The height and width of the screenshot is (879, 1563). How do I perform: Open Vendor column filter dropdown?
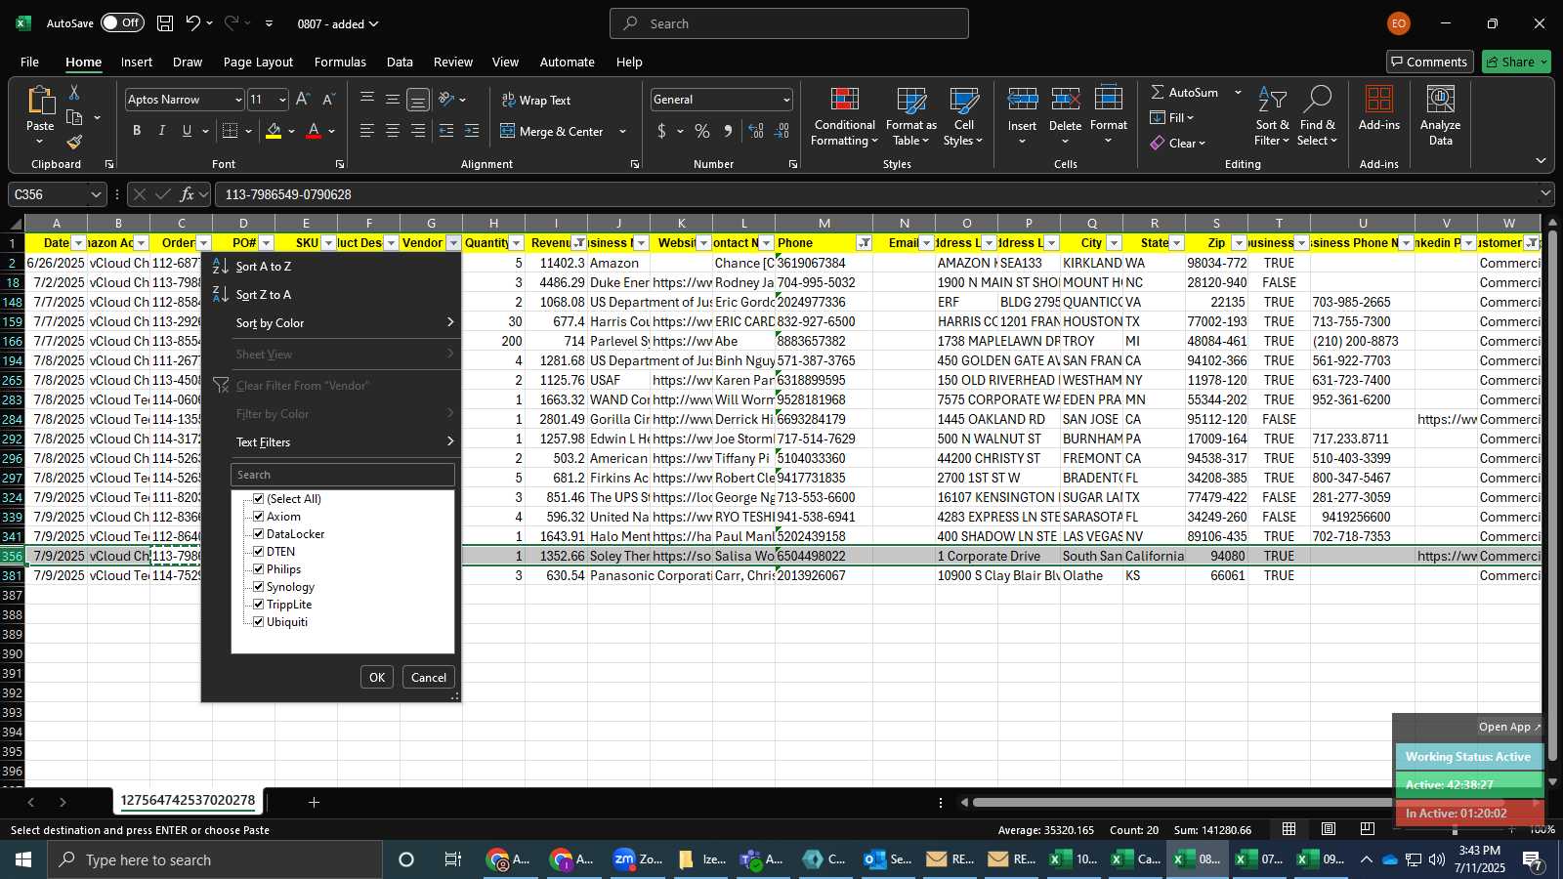(x=453, y=243)
